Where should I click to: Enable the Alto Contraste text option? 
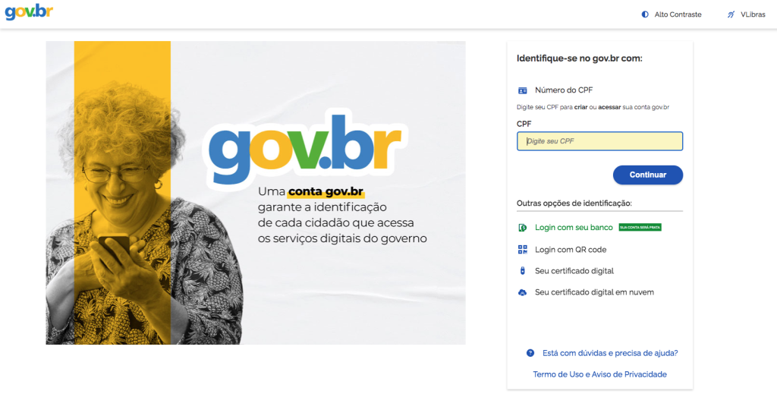point(678,15)
